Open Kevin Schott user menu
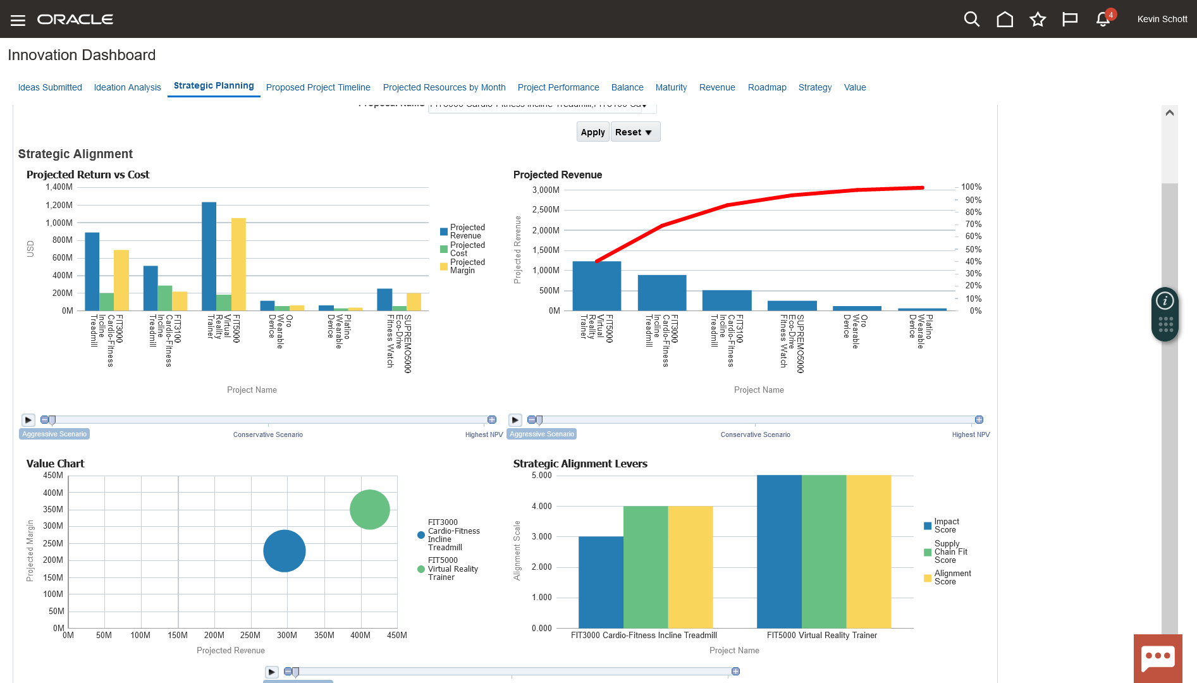Image resolution: width=1197 pixels, height=683 pixels. click(1162, 20)
